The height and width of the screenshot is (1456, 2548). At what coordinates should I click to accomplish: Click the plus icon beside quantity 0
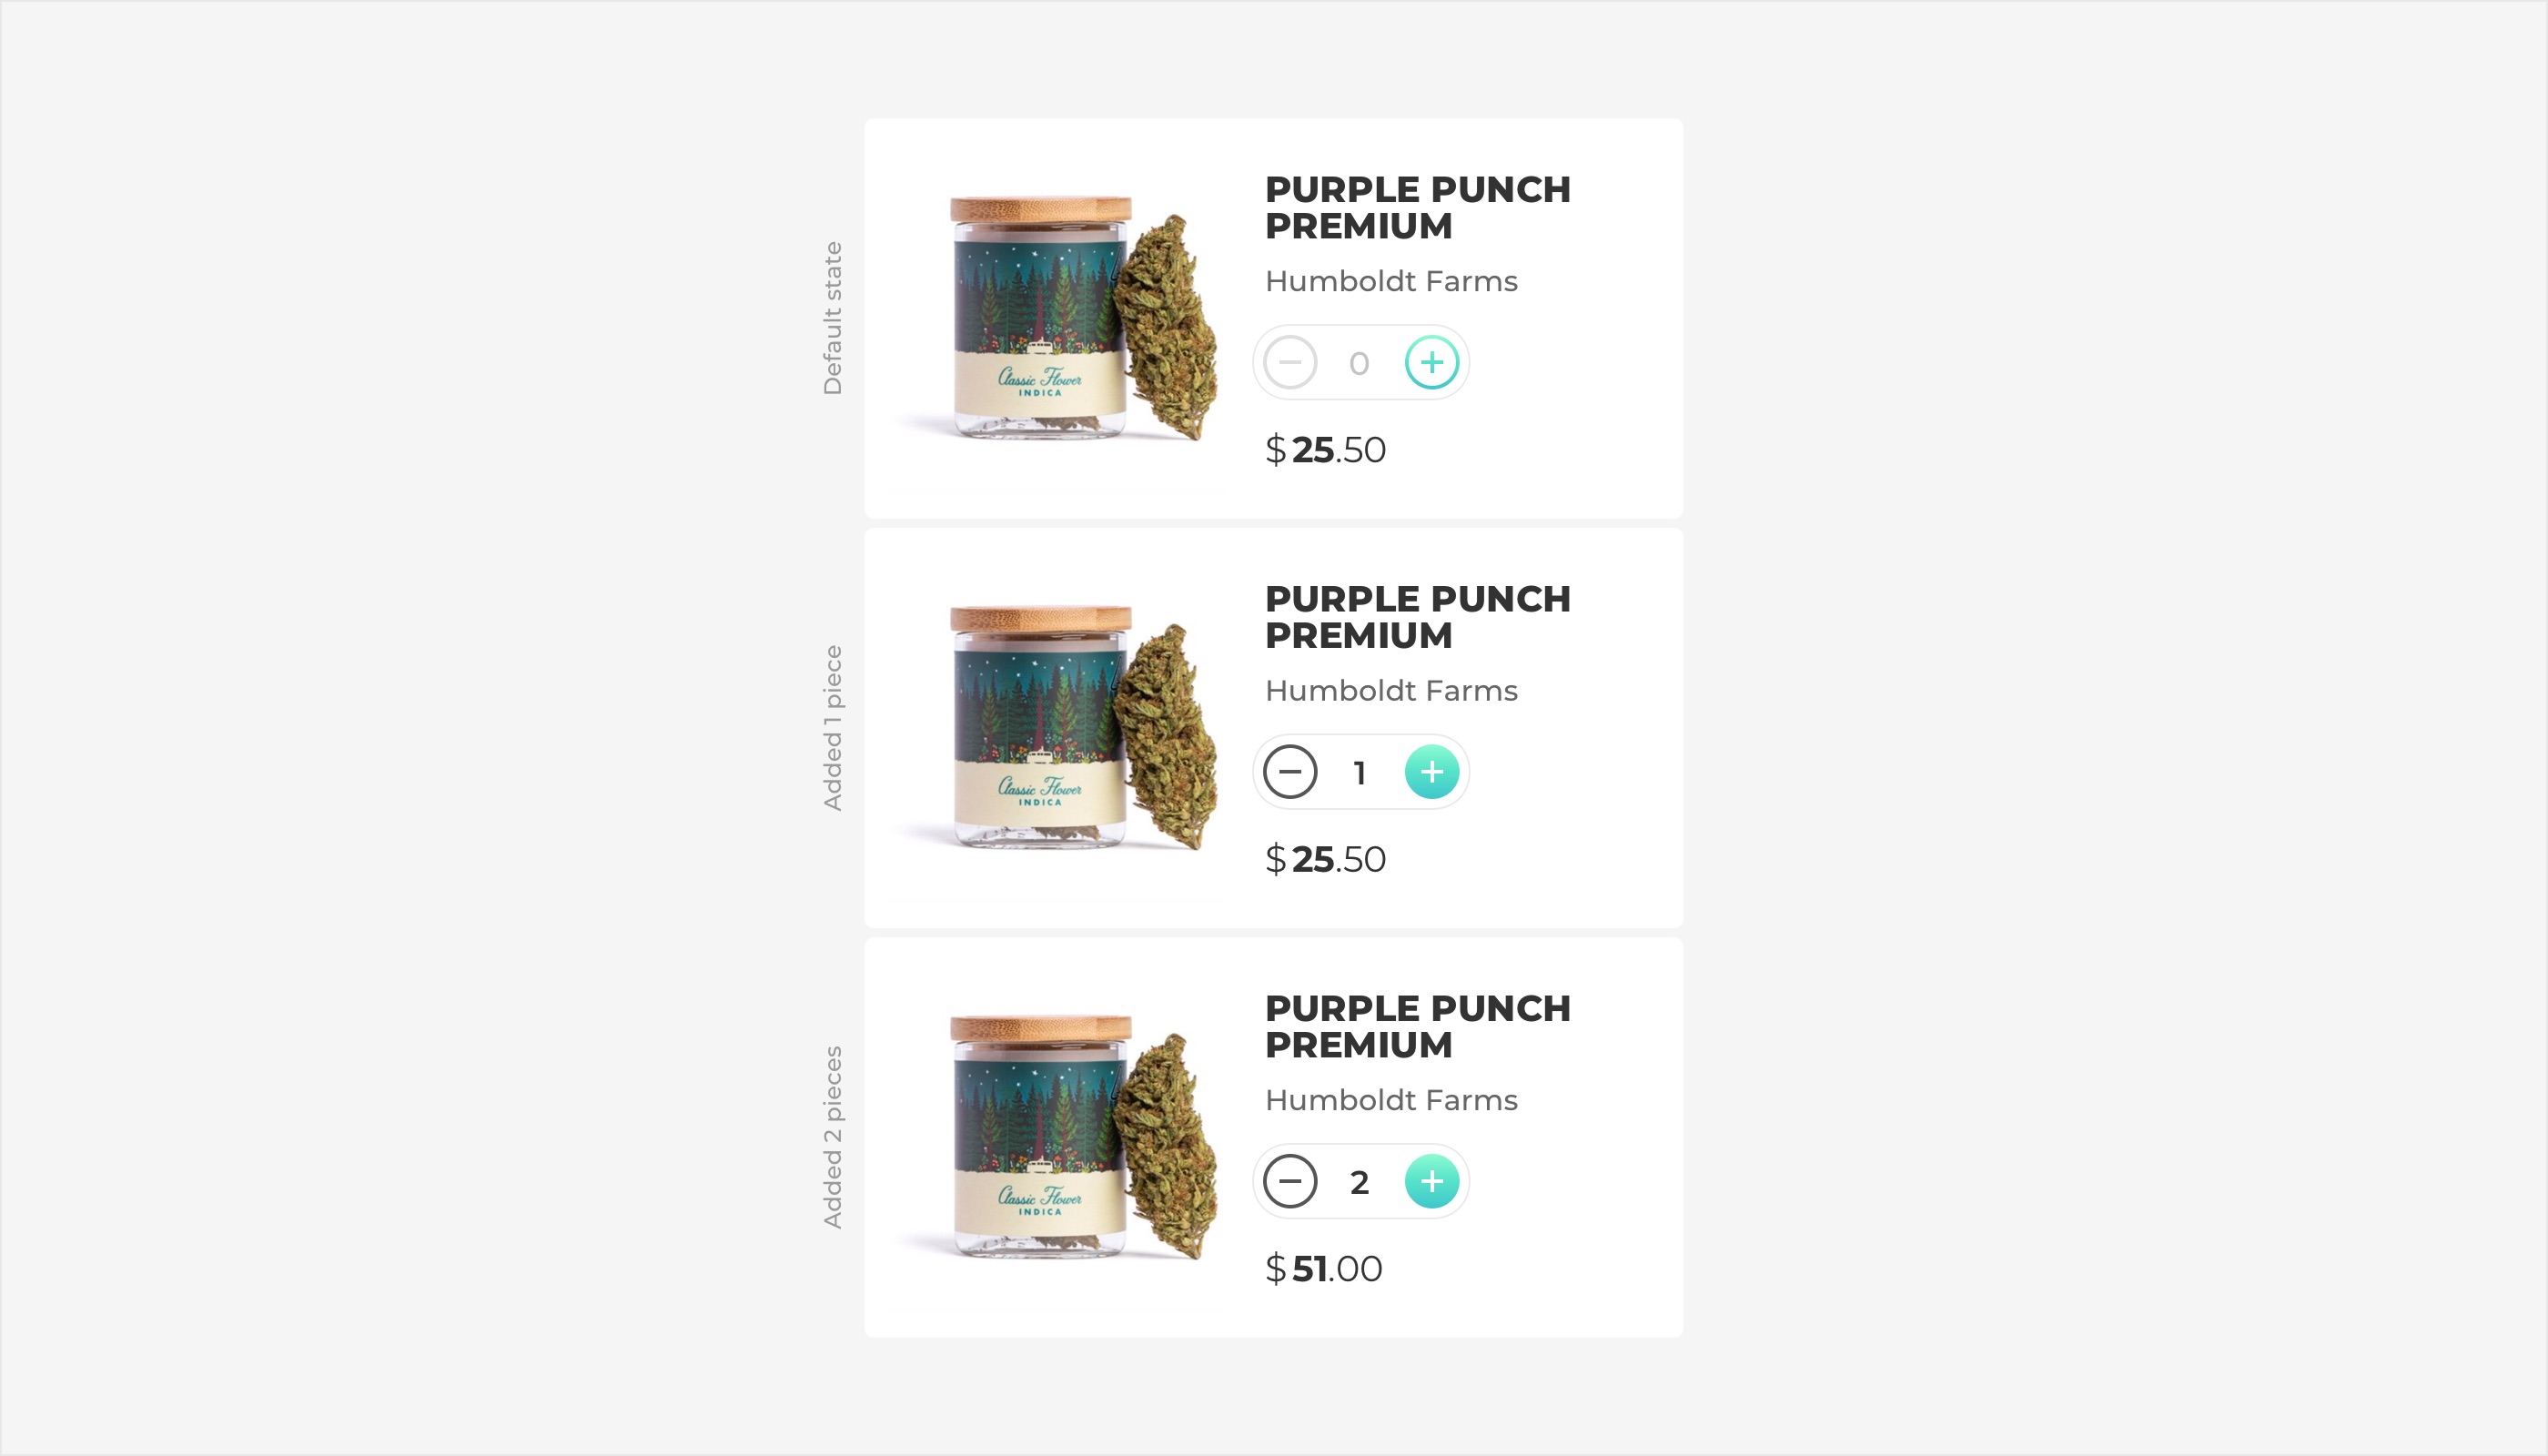click(1431, 362)
